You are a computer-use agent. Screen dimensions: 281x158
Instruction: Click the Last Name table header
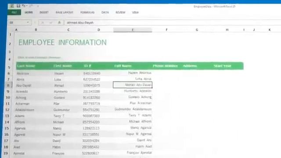[x=26, y=66]
